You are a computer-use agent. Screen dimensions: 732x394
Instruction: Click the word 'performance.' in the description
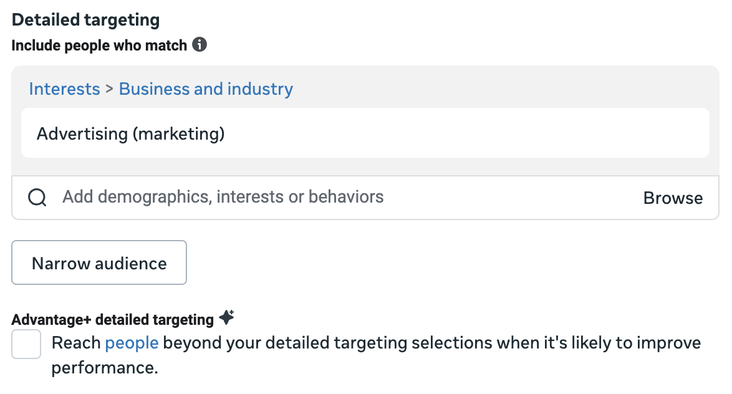pyautogui.click(x=105, y=368)
